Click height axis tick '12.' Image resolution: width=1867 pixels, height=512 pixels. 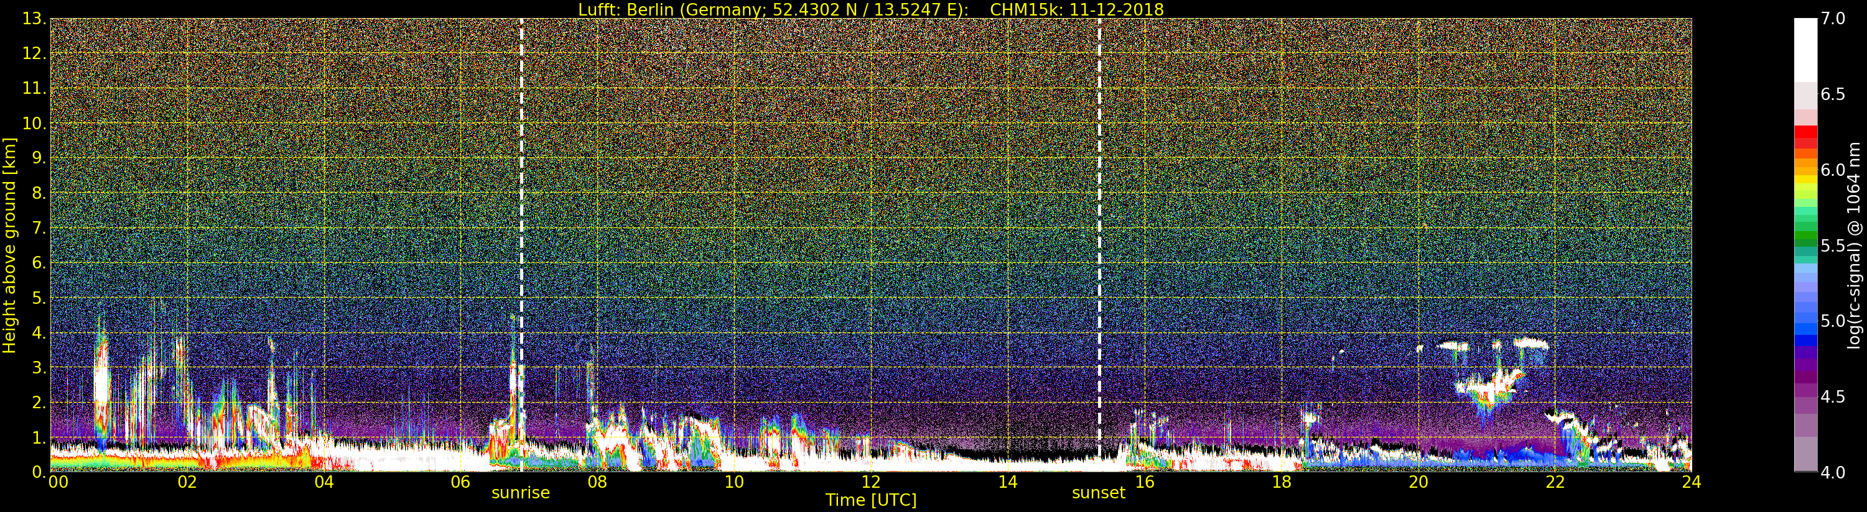tap(34, 53)
